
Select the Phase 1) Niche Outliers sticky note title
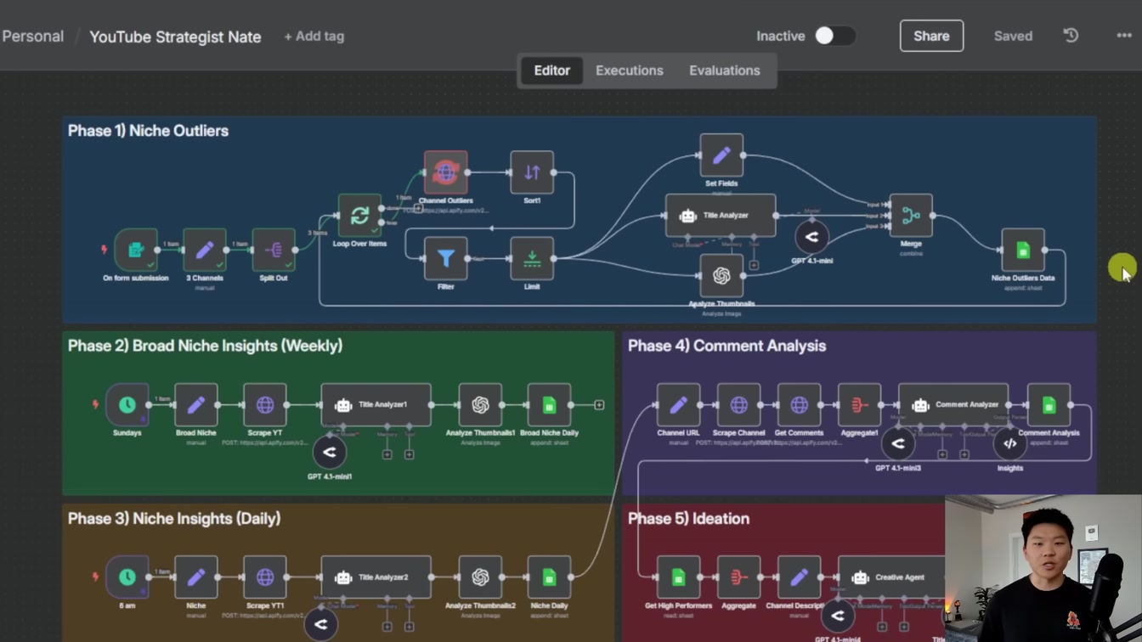click(x=148, y=131)
